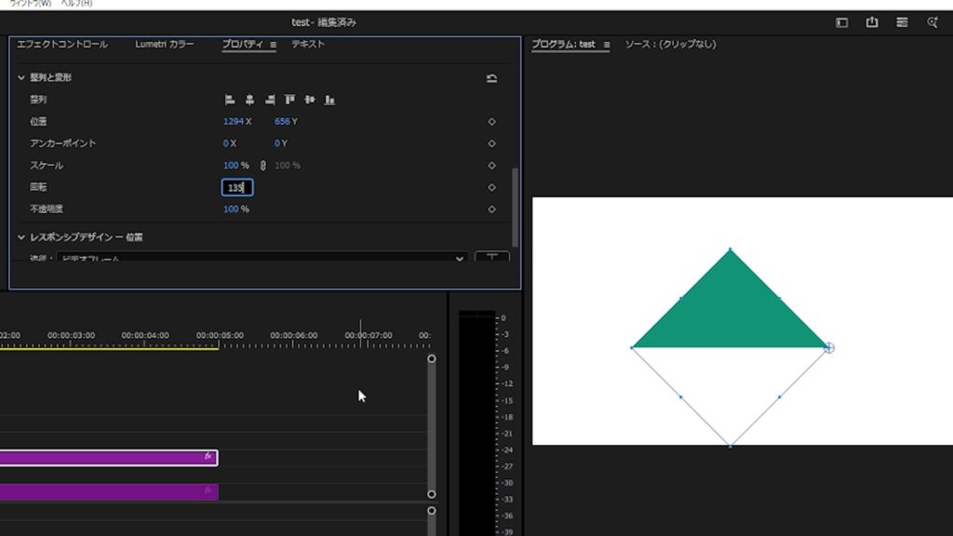Click the rotation input field showing 135

pyautogui.click(x=237, y=188)
